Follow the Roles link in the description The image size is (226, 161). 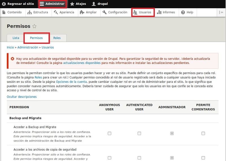(x=38, y=77)
